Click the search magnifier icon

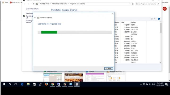(x=158, y=4)
